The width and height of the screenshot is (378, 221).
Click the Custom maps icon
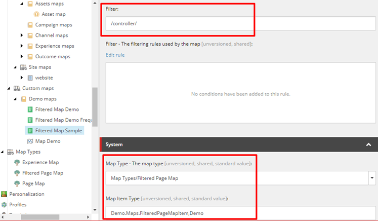[x=17, y=88]
